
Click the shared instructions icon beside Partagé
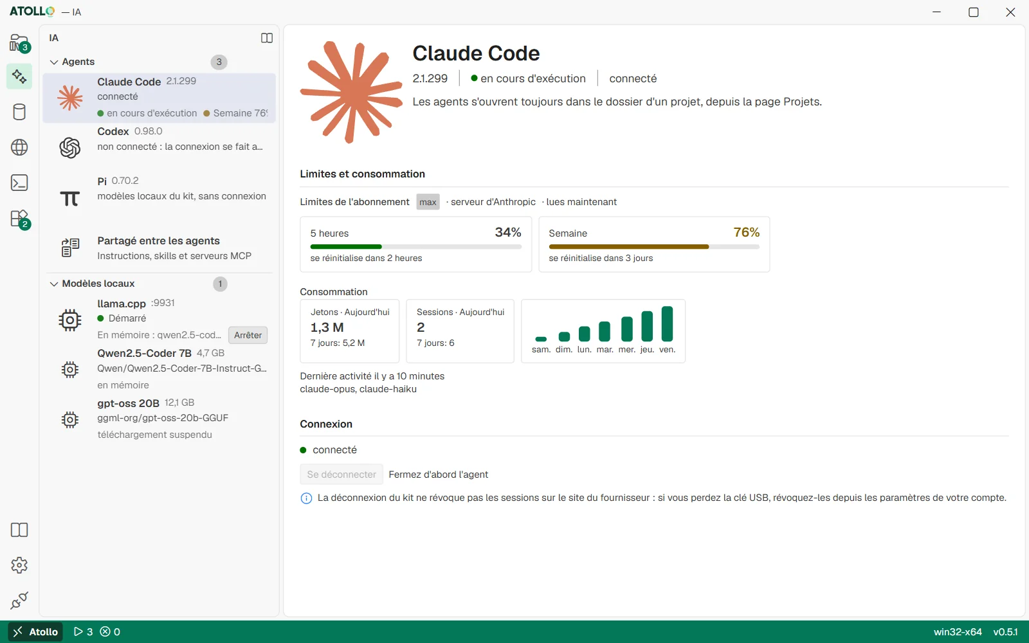click(x=70, y=248)
